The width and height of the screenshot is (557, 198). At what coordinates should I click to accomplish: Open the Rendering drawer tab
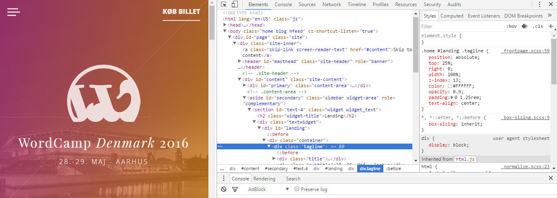click(264, 179)
